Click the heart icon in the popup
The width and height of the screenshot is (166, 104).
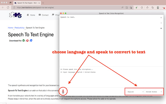[161, 28]
